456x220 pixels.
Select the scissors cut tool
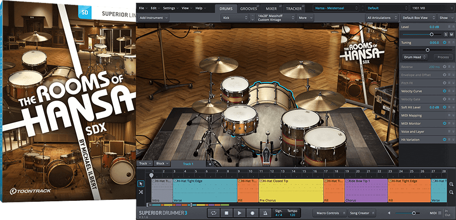pyautogui.click(x=141, y=192)
